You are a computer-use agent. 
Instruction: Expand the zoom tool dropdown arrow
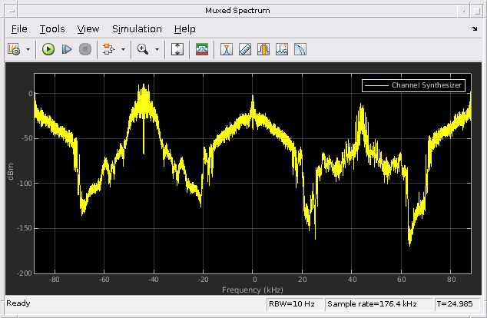click(157, 49)
